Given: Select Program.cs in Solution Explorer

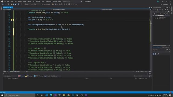Looking at the screenshot, I should click(x=161, y=19).
